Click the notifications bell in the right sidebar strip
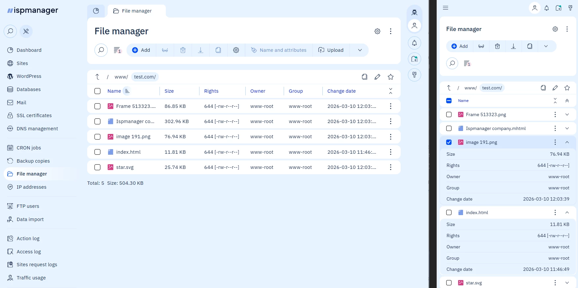578x288 pixels. click(414, 43)
